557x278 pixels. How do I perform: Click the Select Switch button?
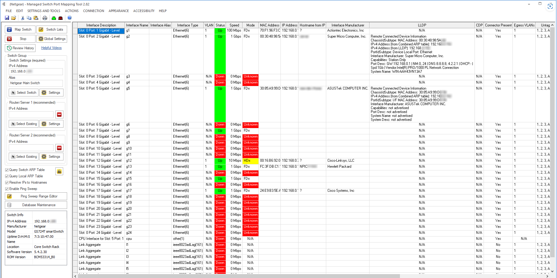23,93
